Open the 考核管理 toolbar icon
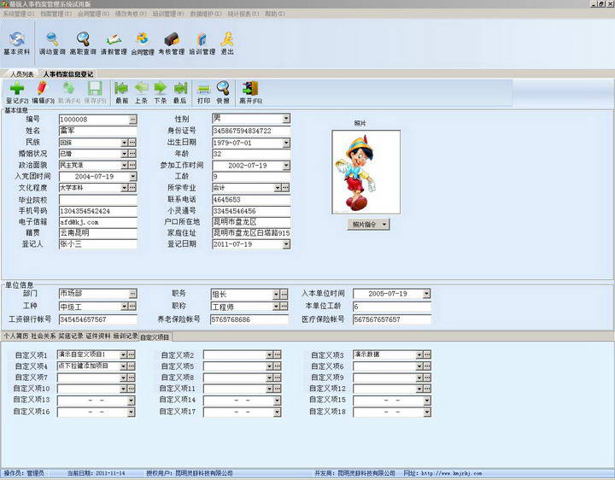The width and height of the screenshot is (615, 480). pyautogui.click(x=172, y=44)
